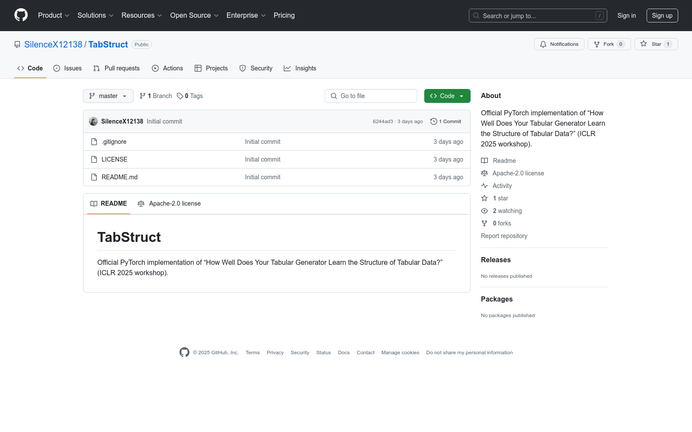692x432 pixels.
Task: Click the Sign up button
Action: point(662,16)
